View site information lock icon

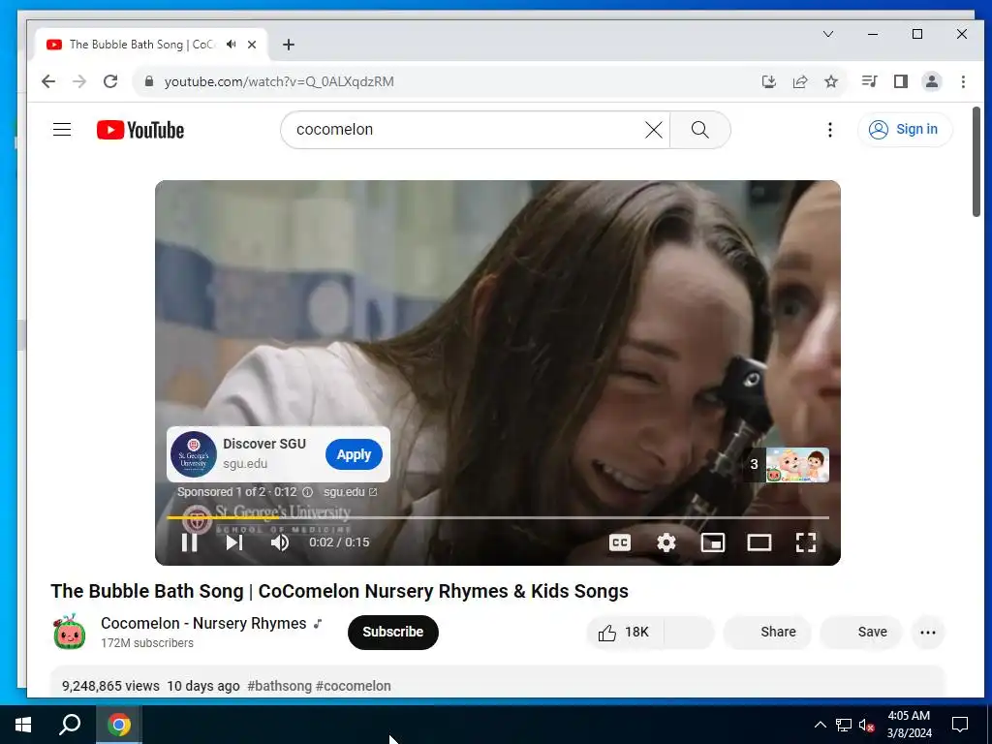coord(149,81)
